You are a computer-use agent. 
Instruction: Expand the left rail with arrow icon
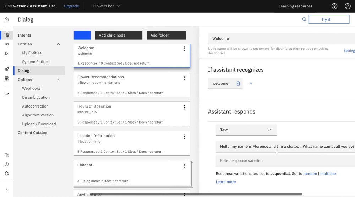pos(7,190)
